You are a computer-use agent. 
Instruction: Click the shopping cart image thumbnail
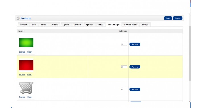[x=26, y=88]
